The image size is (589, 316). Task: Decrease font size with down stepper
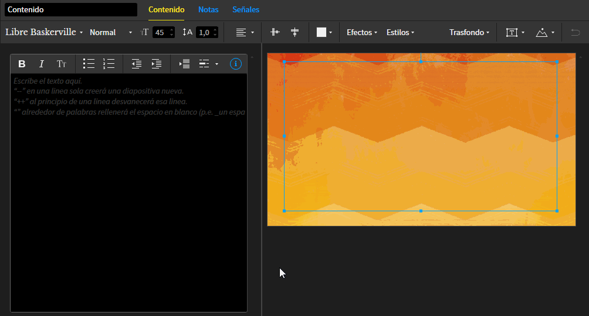click(172, 35)
